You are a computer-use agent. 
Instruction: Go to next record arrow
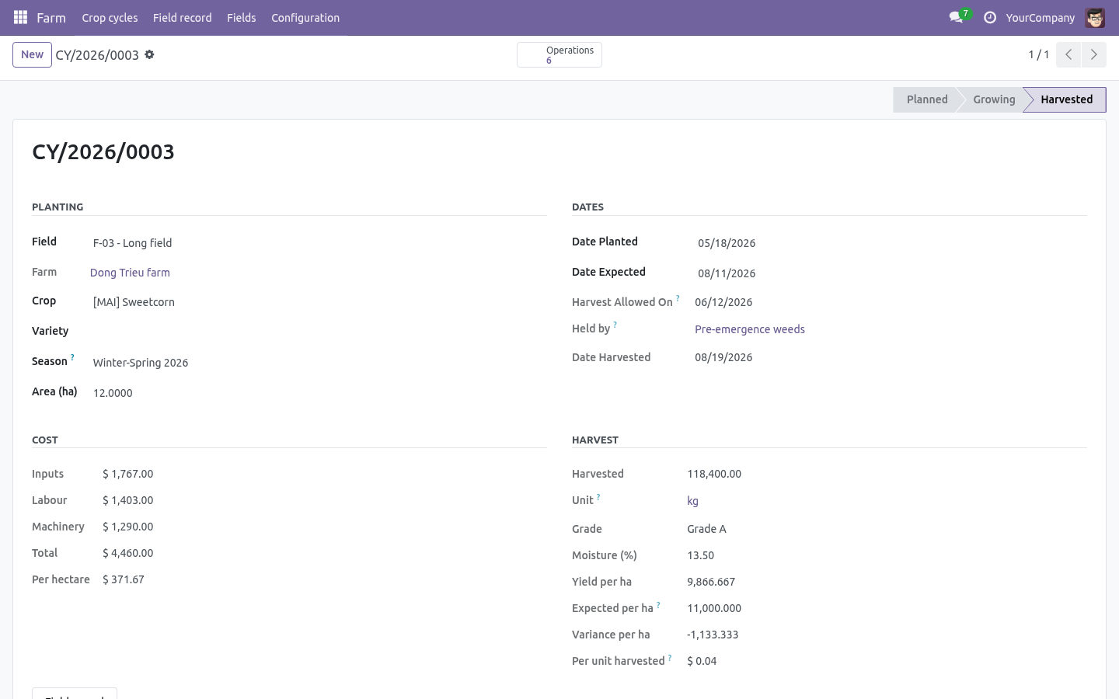point(1093,54)
